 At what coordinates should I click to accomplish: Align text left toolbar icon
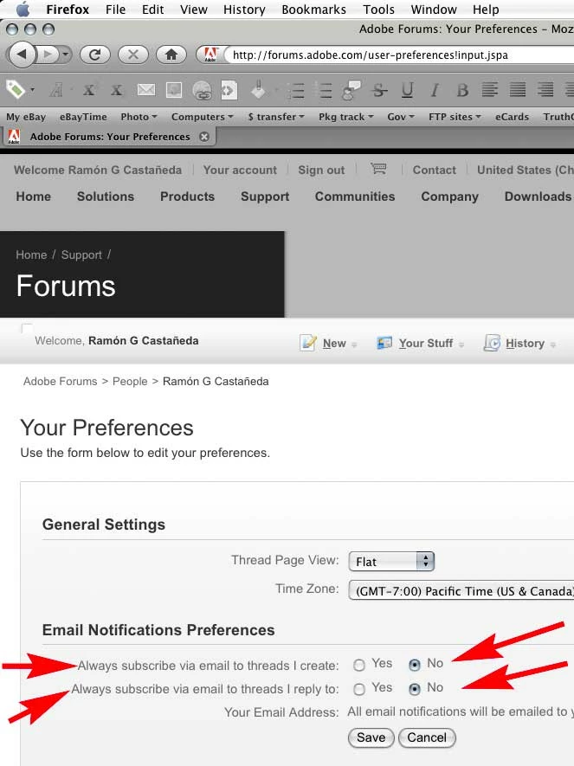click(490, 90)
